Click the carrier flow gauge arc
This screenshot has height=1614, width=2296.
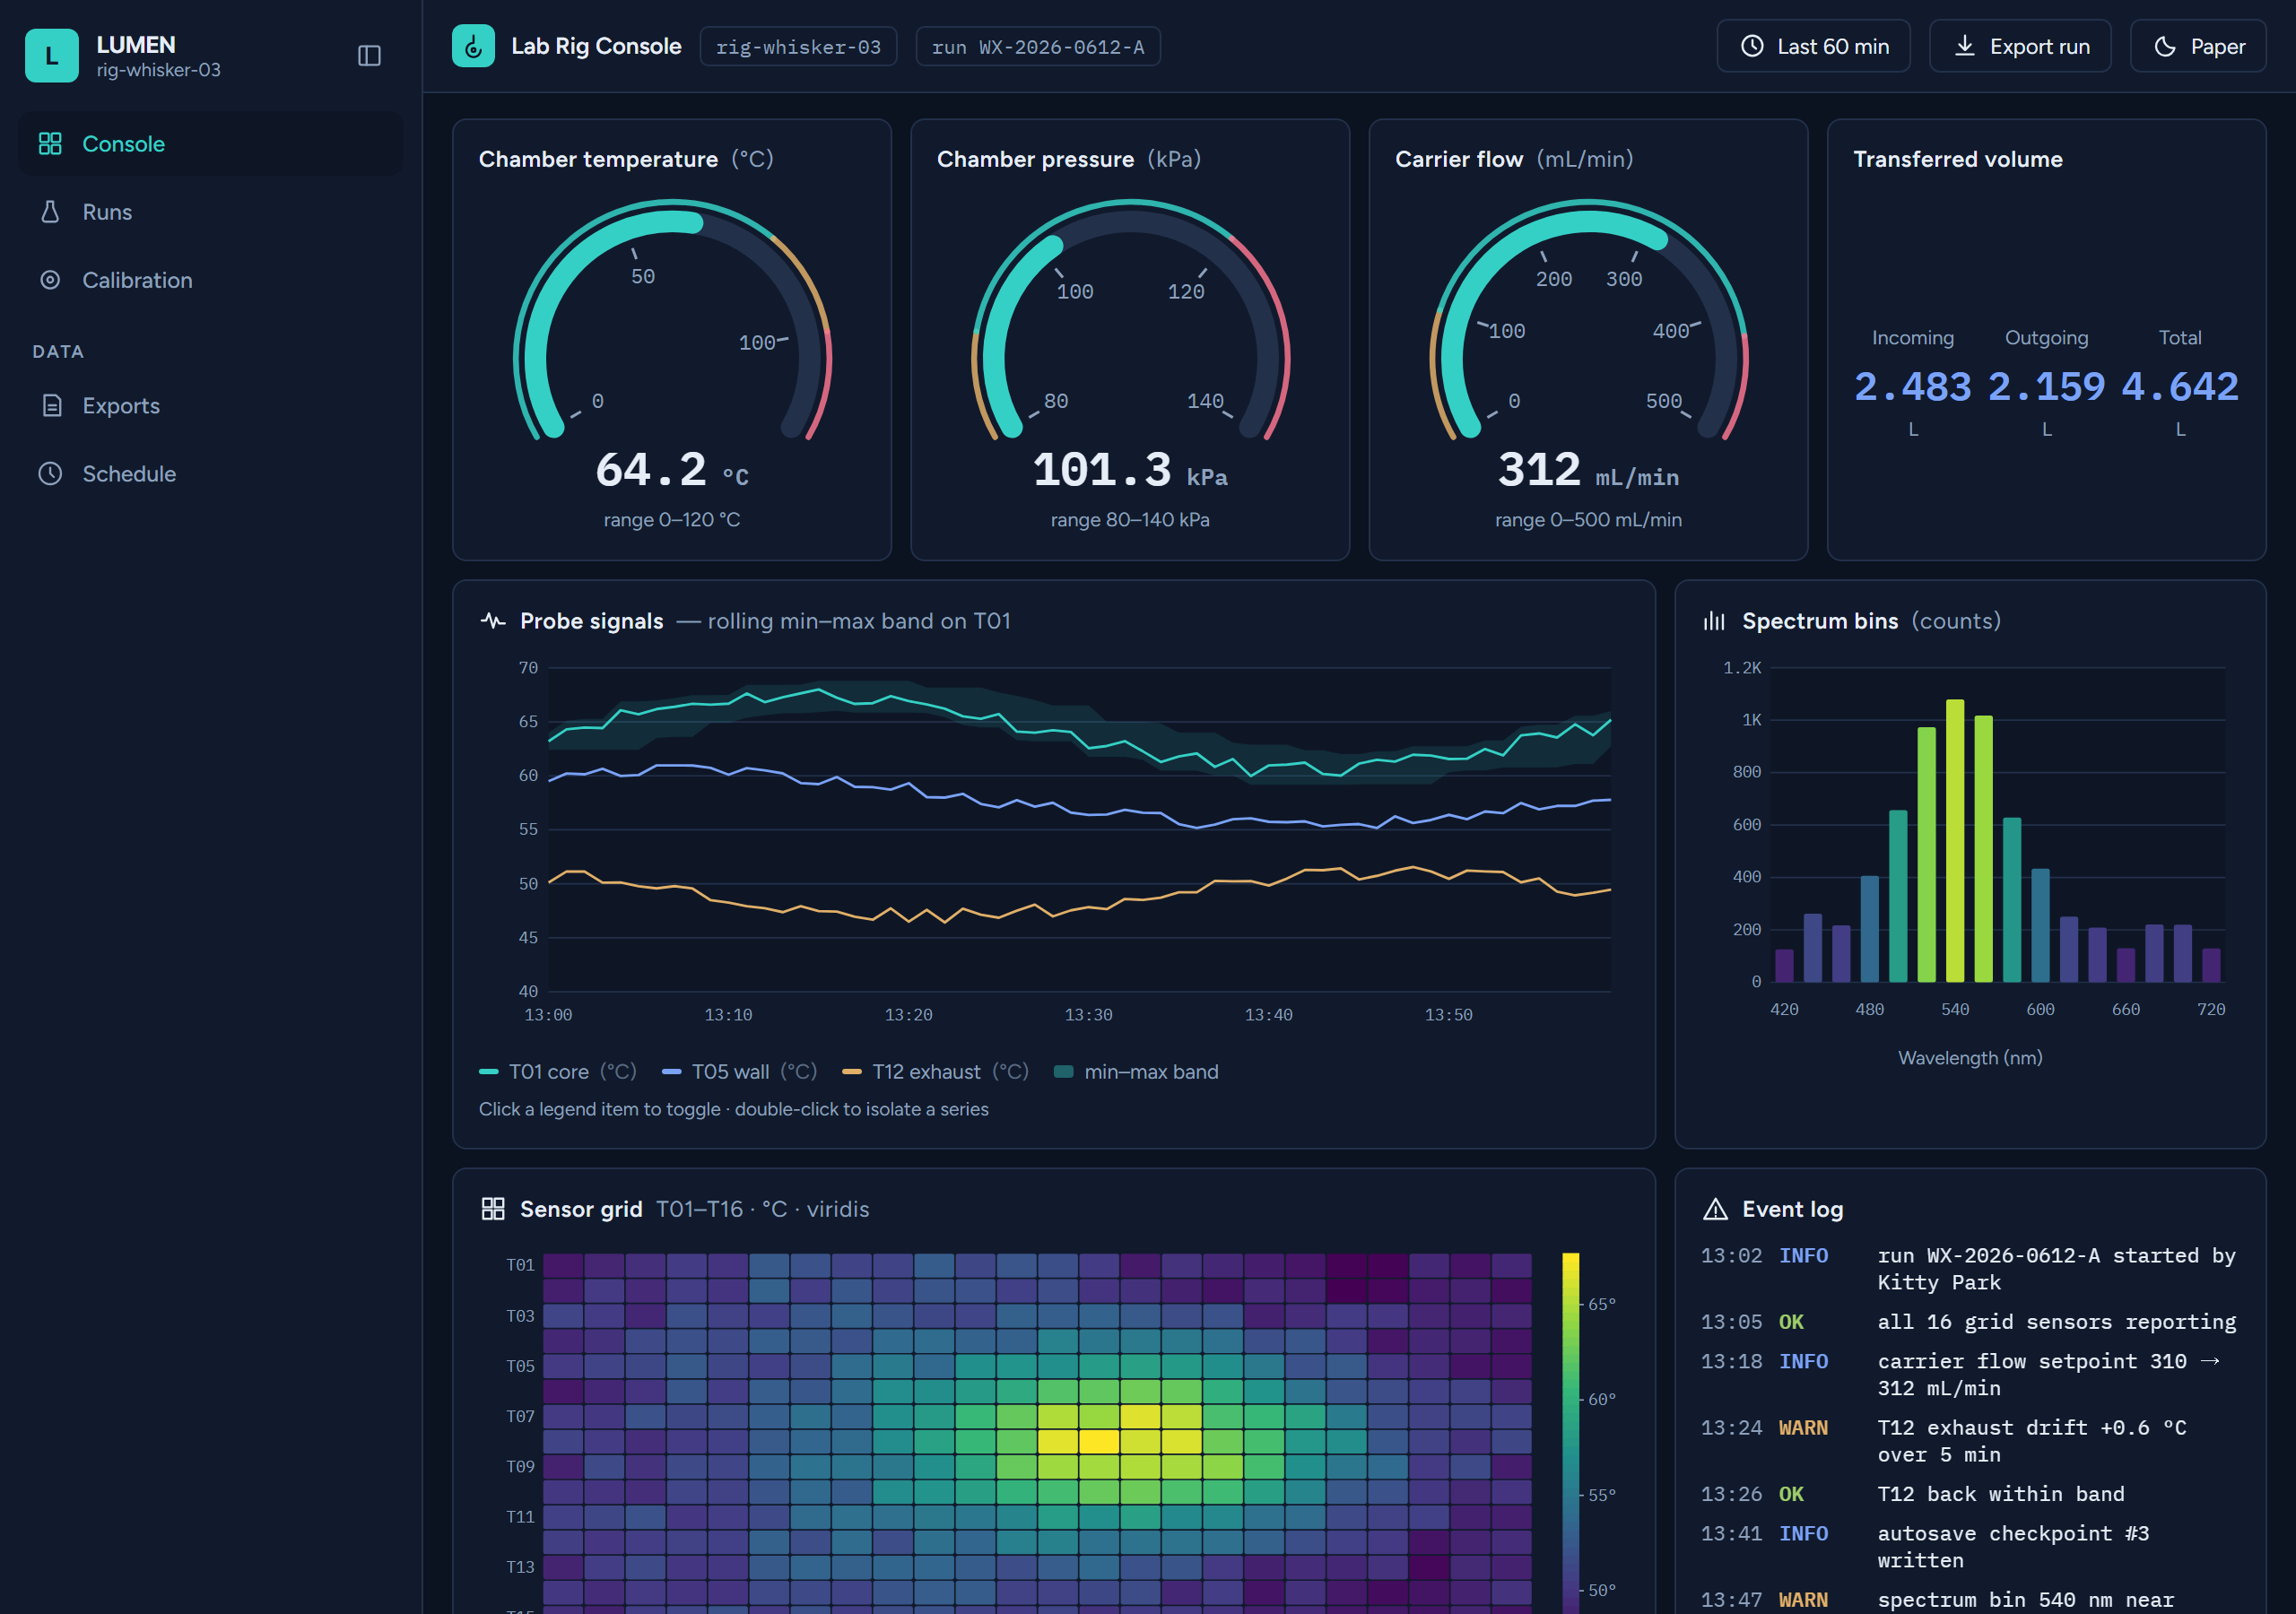pos(1588,320)
